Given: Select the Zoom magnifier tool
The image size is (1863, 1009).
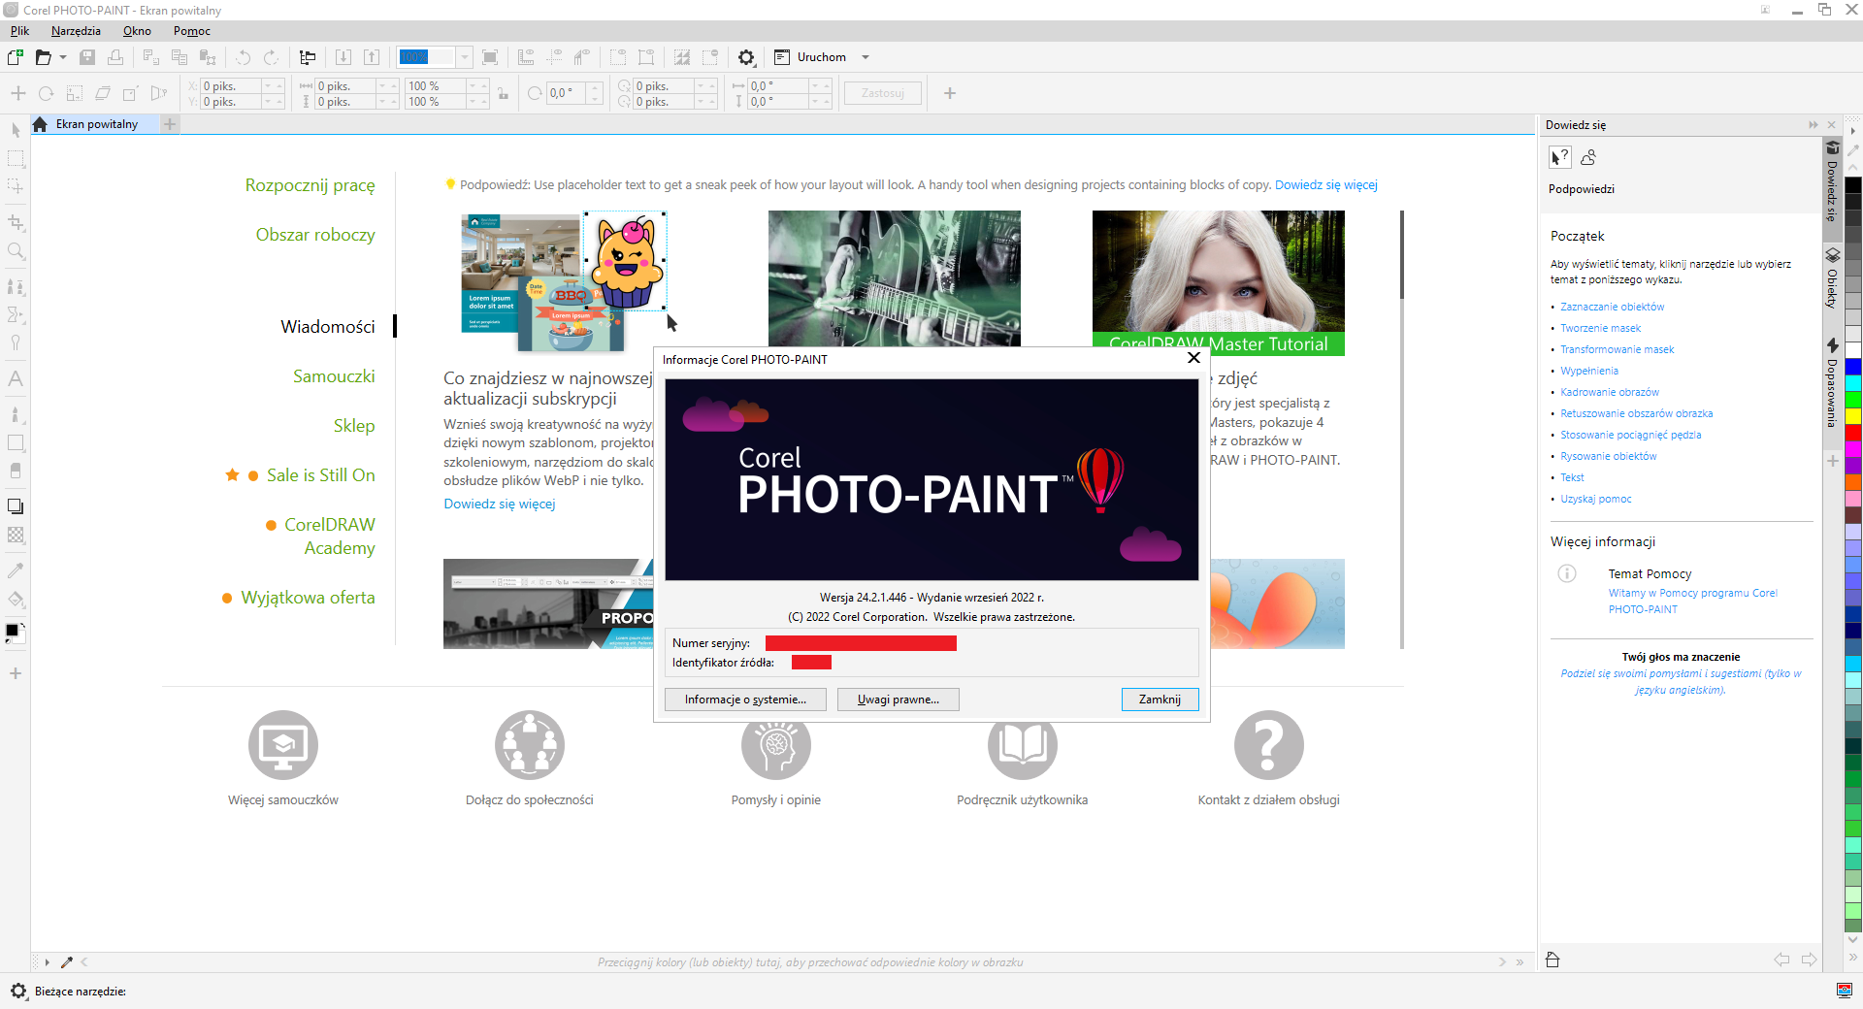Looking at the screenshot, I should (16, 251).
